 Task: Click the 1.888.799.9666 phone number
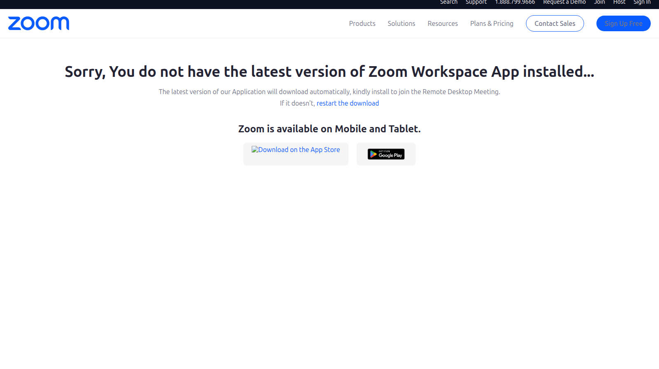point(515,2)
